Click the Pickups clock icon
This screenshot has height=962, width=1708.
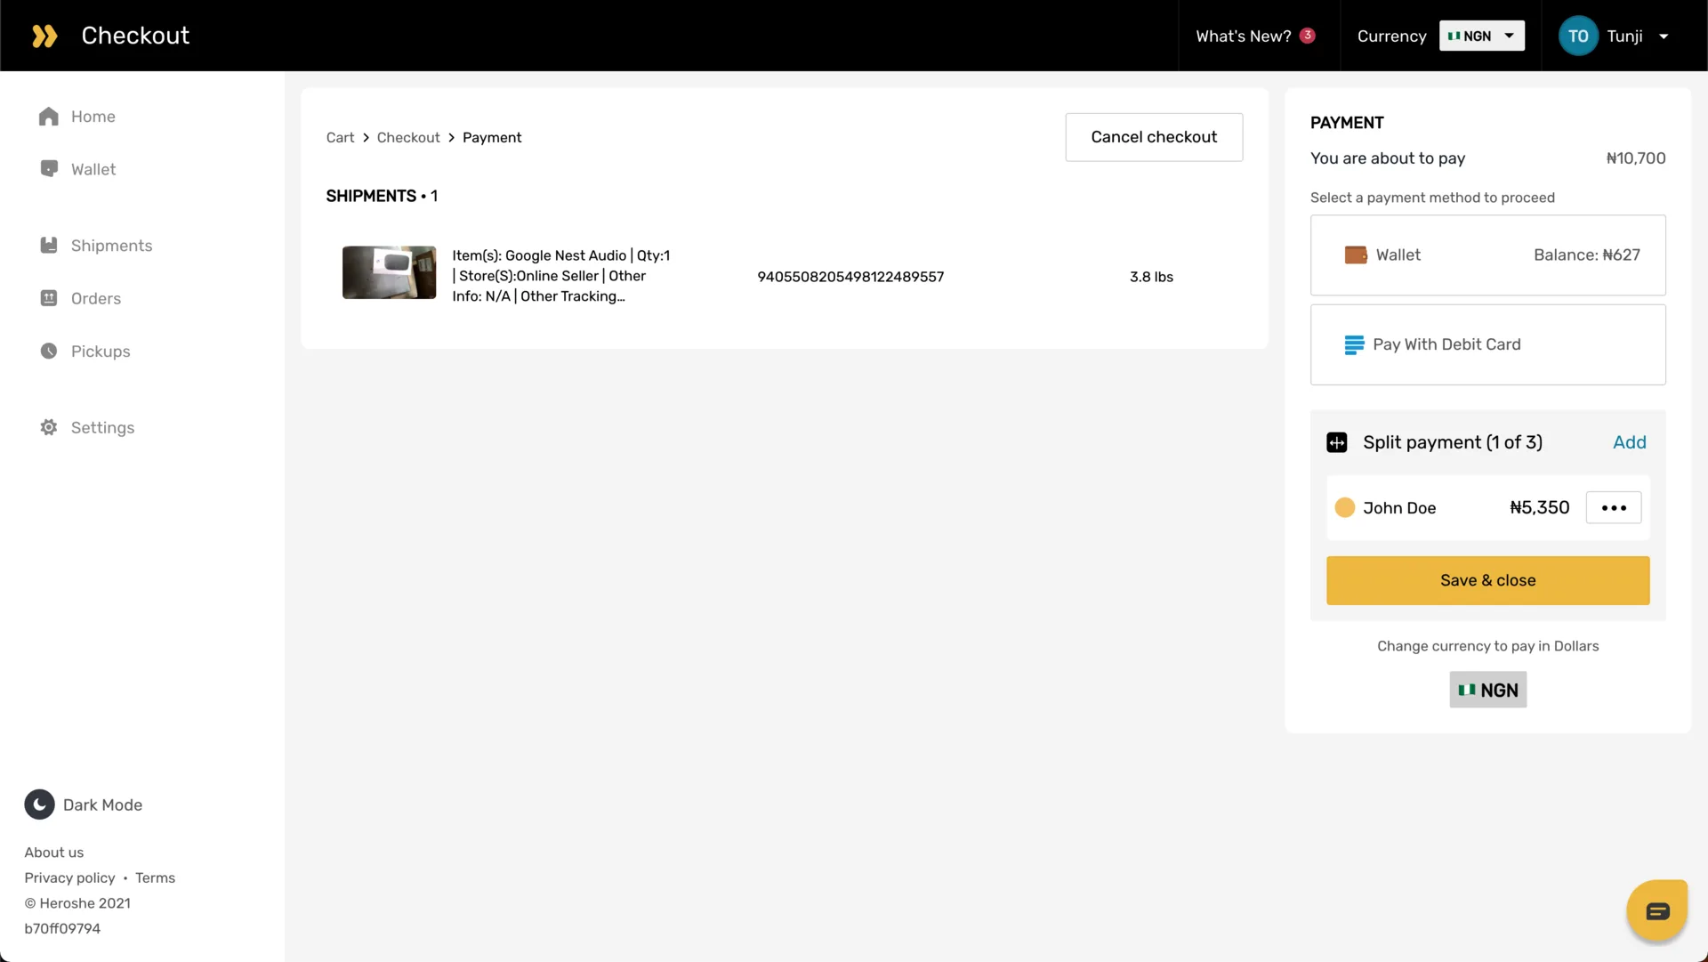coord(49,351)
